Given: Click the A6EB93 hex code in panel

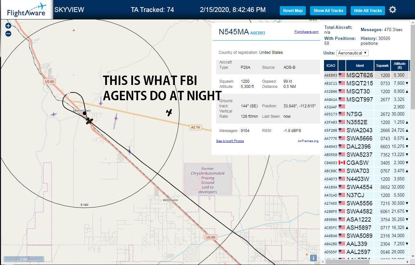Looking at the screenshot, I should click(x=258, y=33).
